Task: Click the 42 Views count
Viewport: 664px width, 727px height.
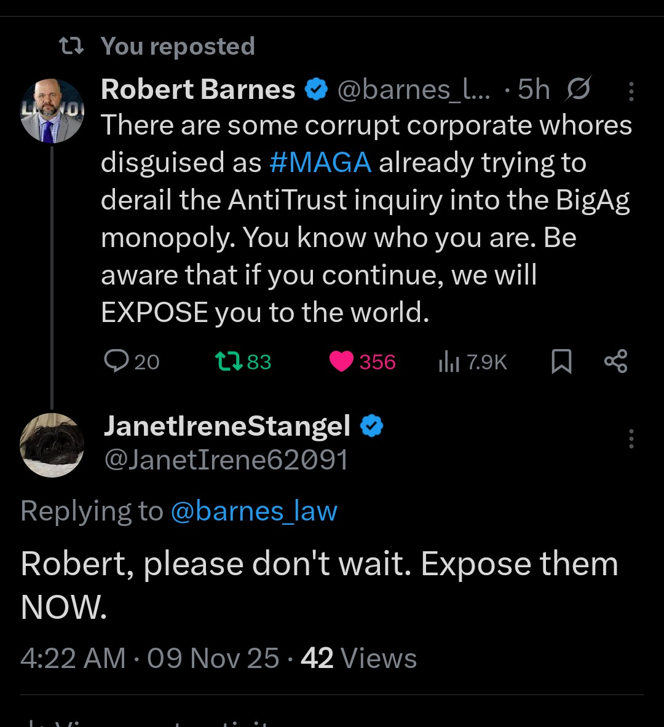Action: click(x=358, y=659)
